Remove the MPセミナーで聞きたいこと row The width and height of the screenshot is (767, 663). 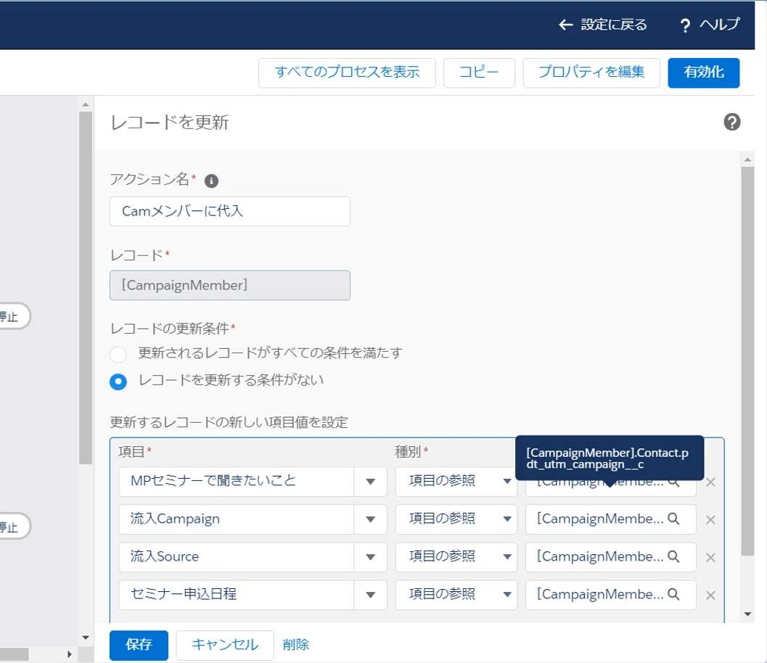(x=710, y=482)
